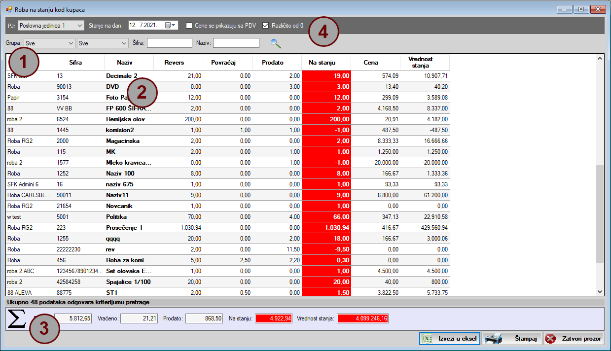
Task: Sort by the Prodato column header
Action: 277,63
